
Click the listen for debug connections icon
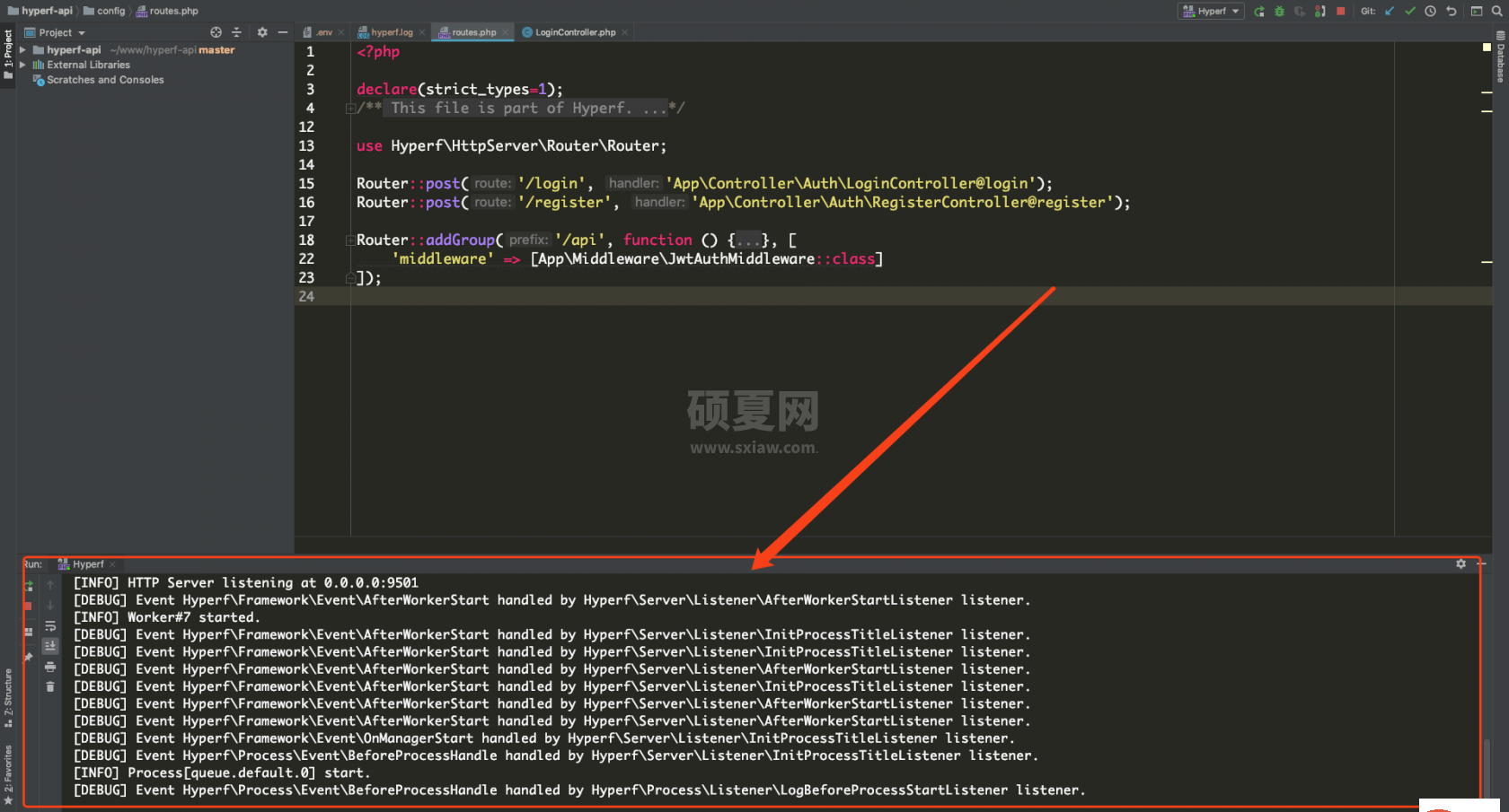(x=1319, y=11)
